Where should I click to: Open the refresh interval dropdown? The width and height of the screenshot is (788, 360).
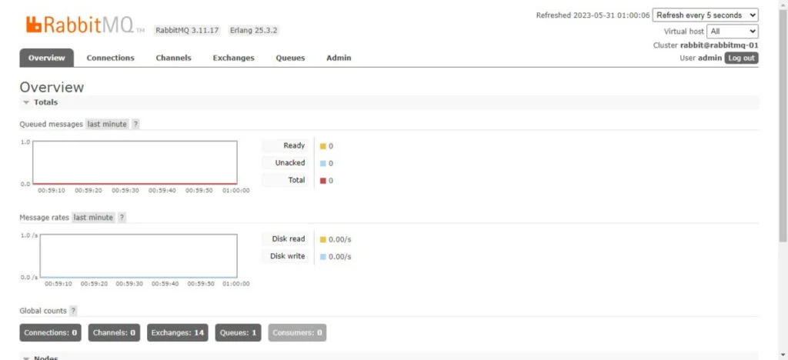pyautogui.click(x=706, y=15)
